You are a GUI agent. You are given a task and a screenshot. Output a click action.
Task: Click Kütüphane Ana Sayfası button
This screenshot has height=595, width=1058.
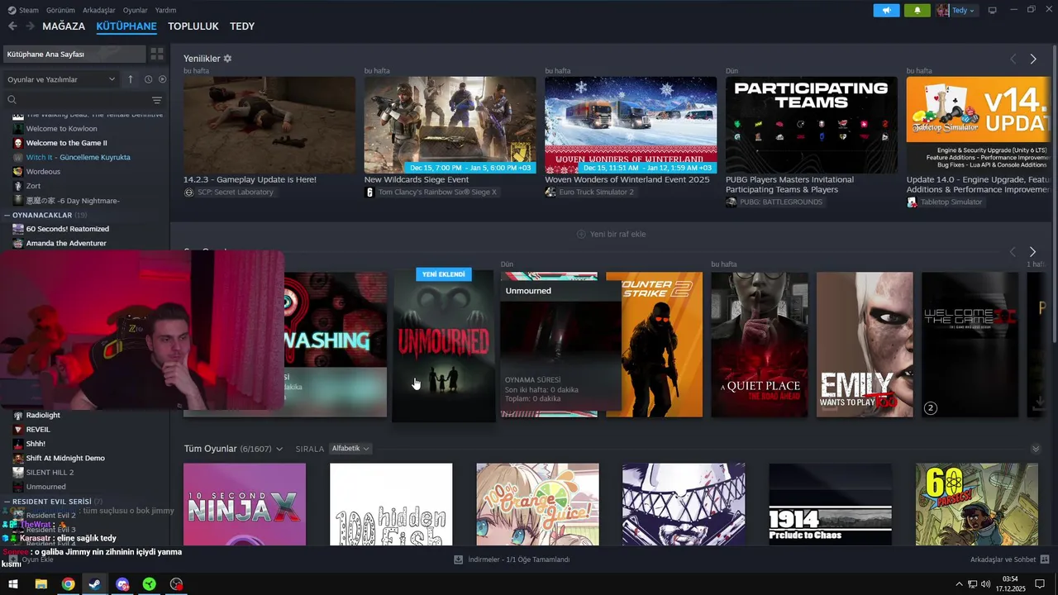[x=74, y=54]
